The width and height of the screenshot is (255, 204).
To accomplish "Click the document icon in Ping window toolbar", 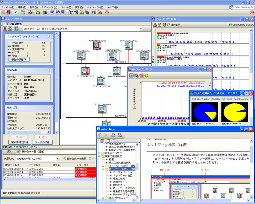I will click(160, 25).
